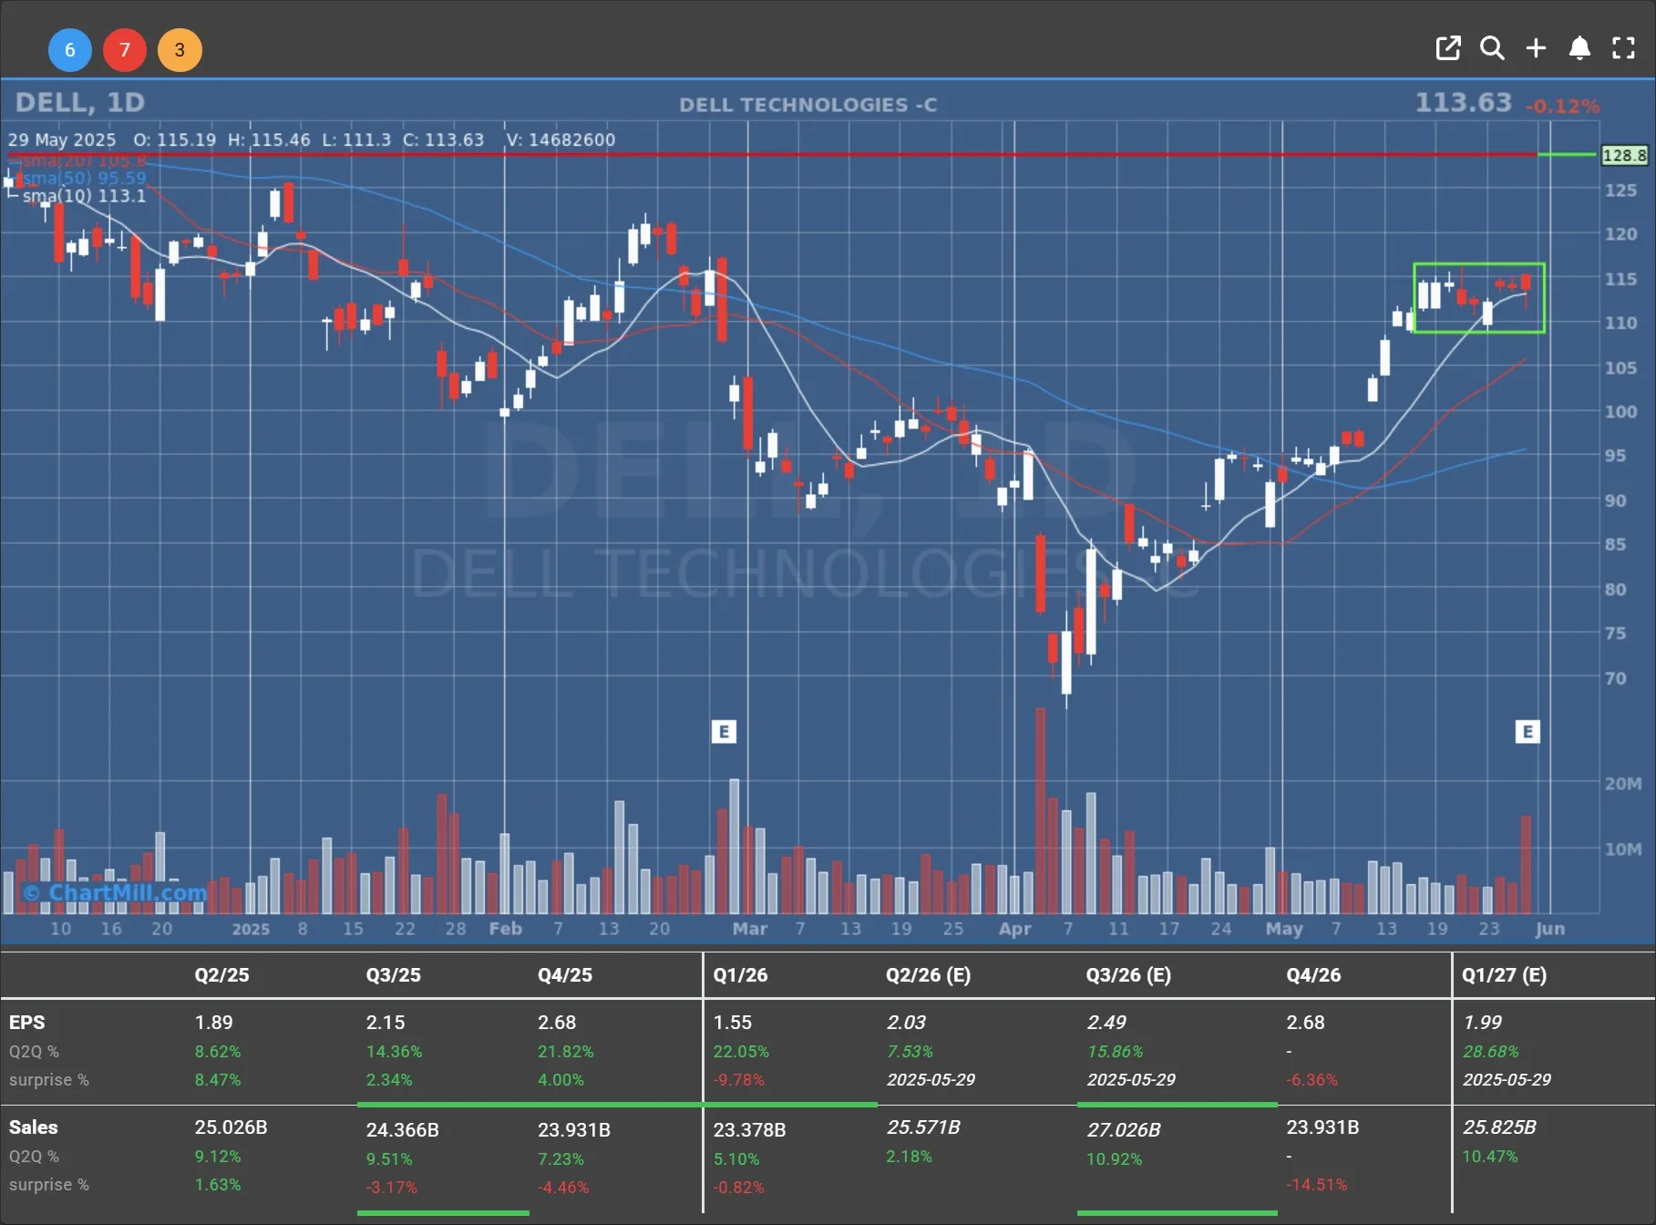1656x1225 pixels.
Task: Click the red badge showing 7
Action: pyautogui.click(x=125, y=50)
